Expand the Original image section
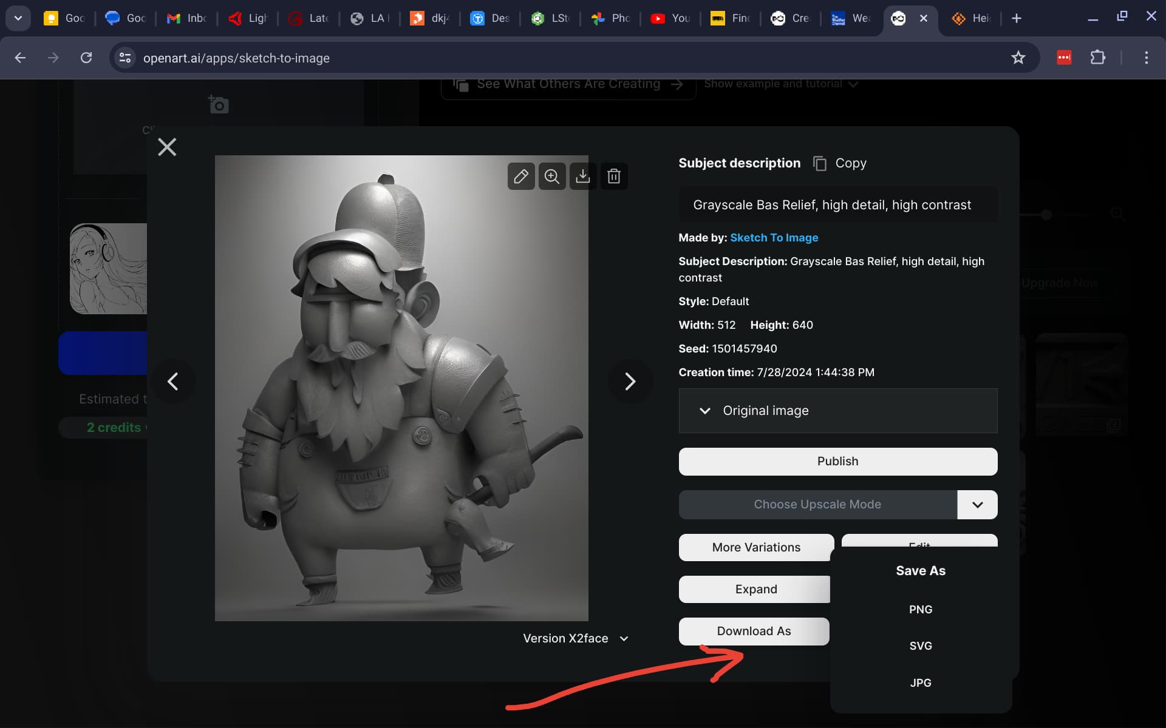The height and width of the screenshot is (728, 1166). (838, 411)
